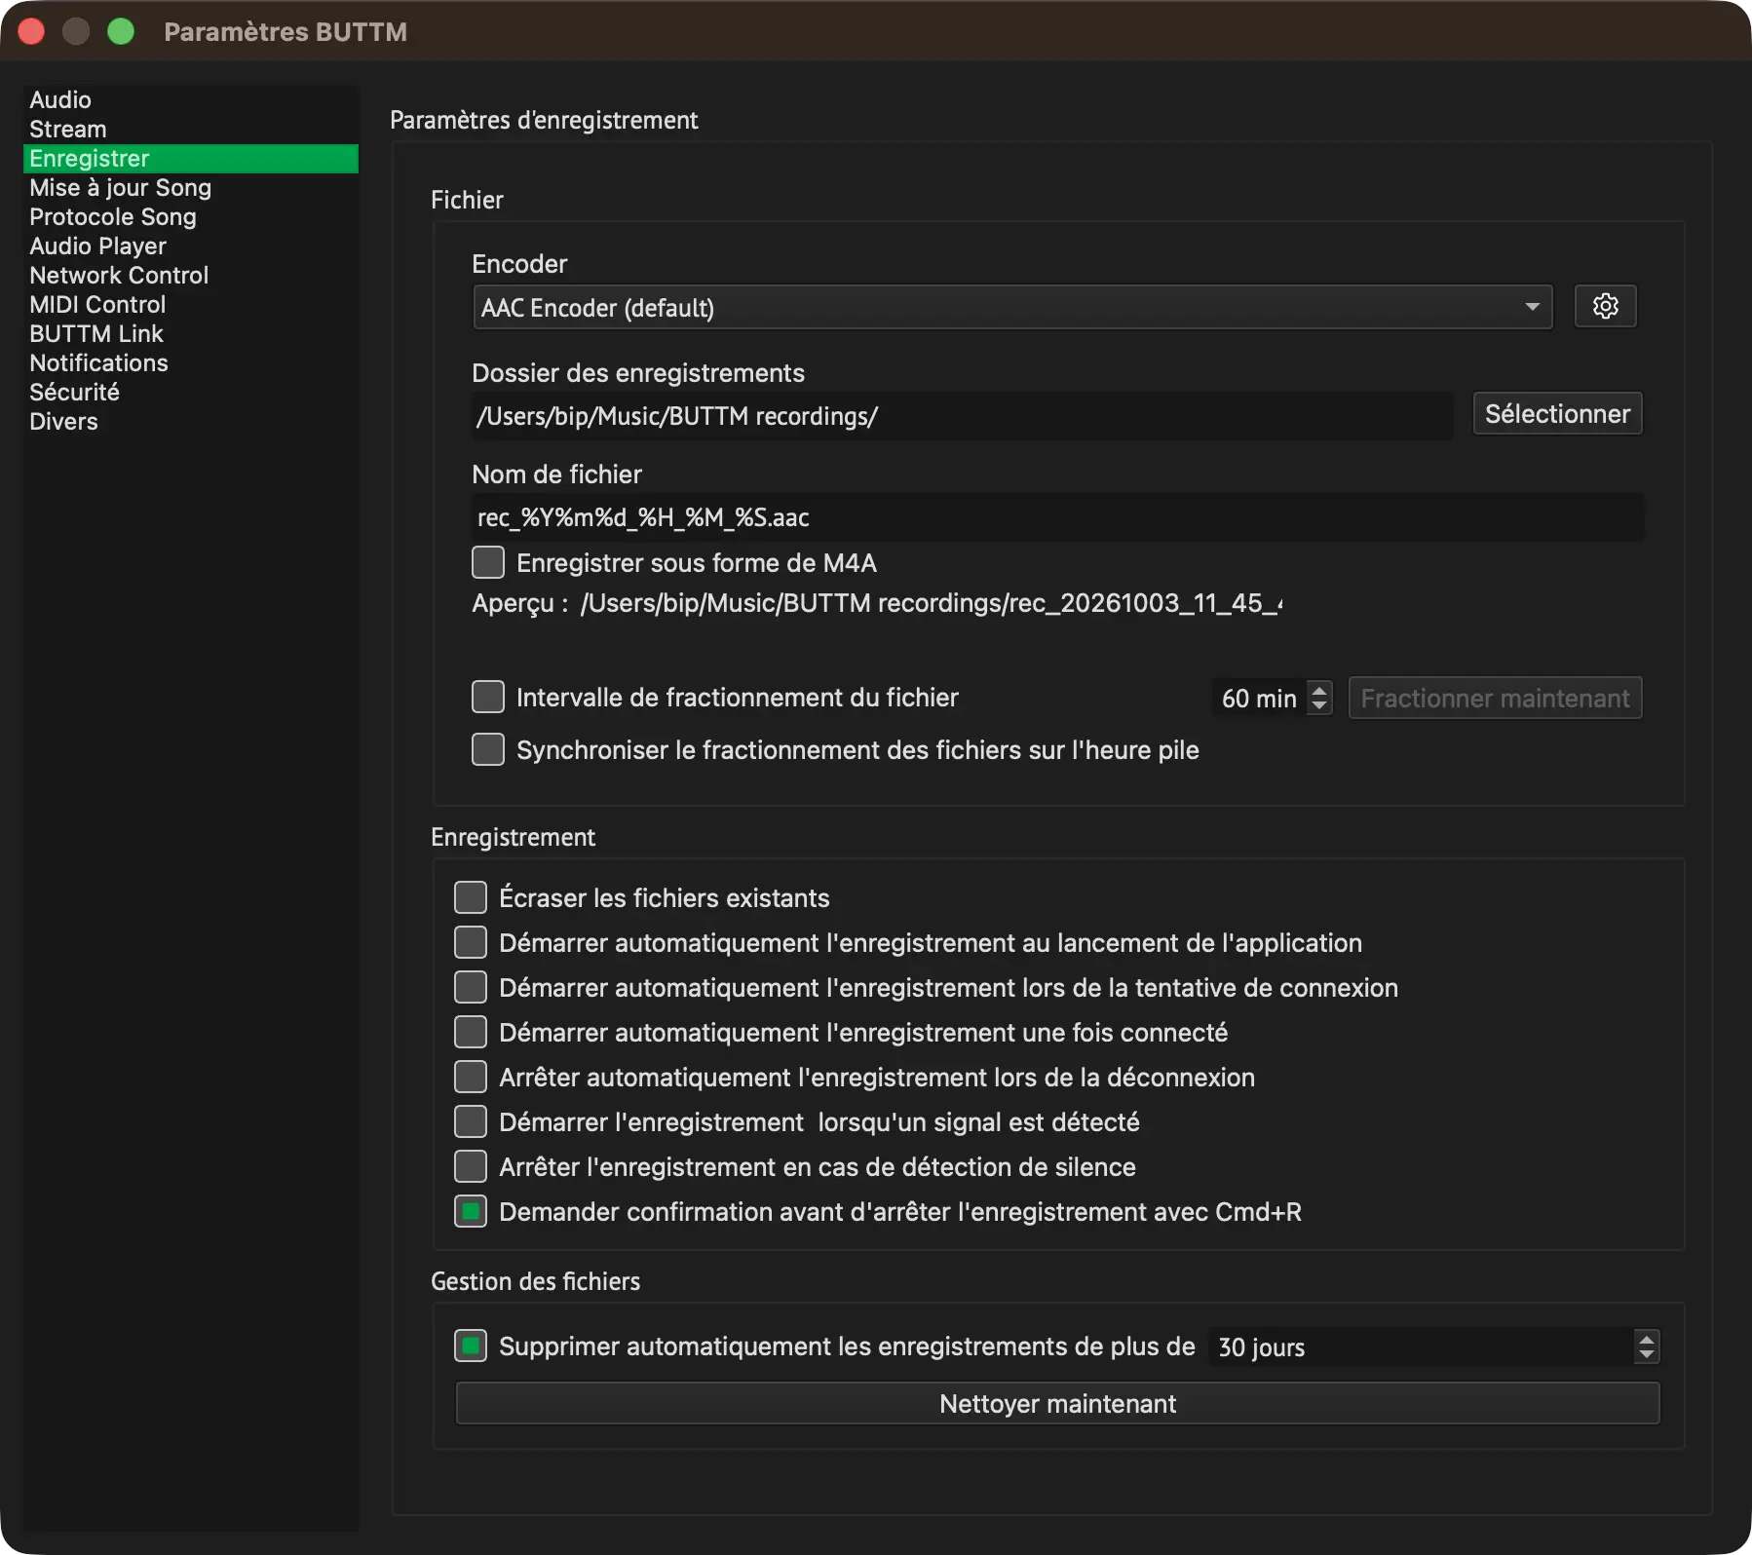Image resolution: width=1752 pixels, height=1555 pixels.
Task: Enable synchroniser fractionnement sur l'heure pile
Action: click(x=488, y=749)
